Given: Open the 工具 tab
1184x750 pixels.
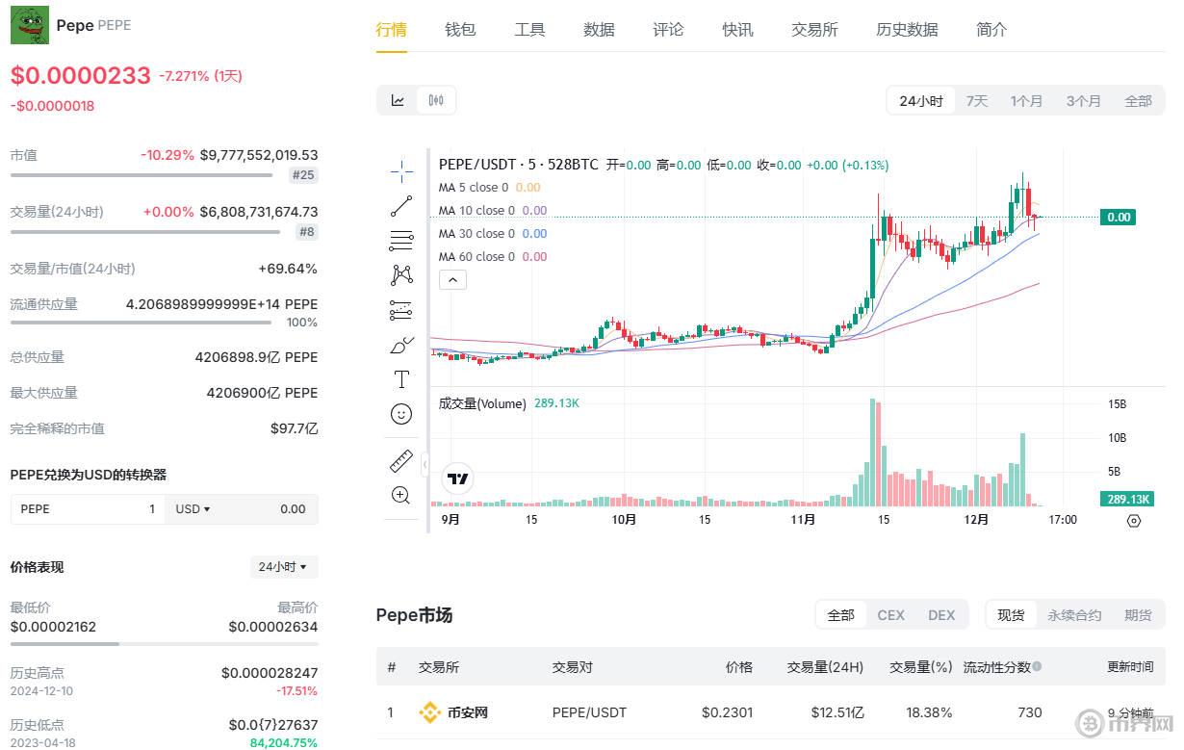Looking at the screenshot, I should [x=529, y=30].
